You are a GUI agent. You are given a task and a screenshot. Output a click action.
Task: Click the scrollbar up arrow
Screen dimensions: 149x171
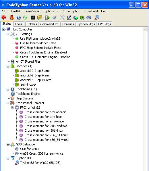(145, 29)
